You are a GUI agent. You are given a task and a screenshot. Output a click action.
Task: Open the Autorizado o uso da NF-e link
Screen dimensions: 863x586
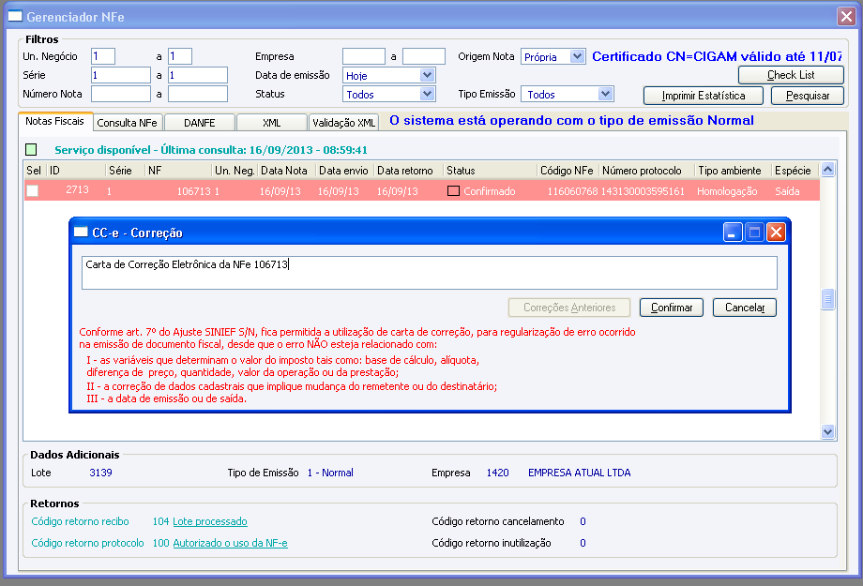coord(230,543)
